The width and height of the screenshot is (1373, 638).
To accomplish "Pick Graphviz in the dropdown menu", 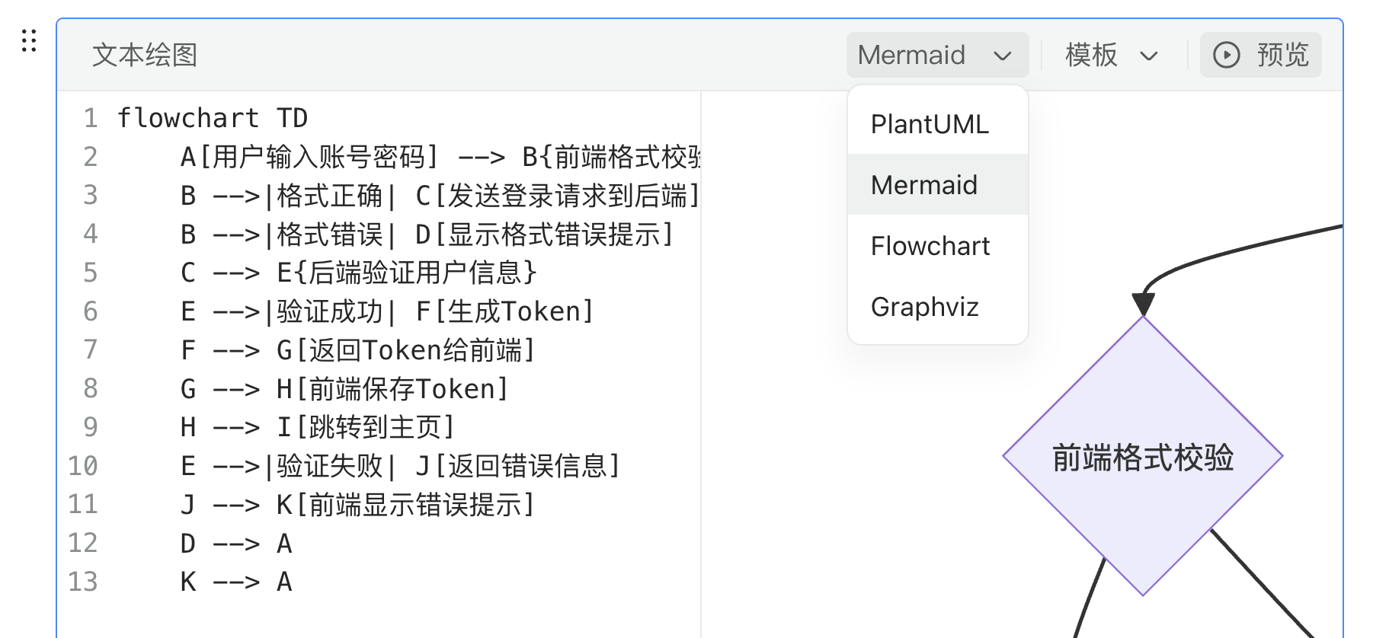I will 924,307.
